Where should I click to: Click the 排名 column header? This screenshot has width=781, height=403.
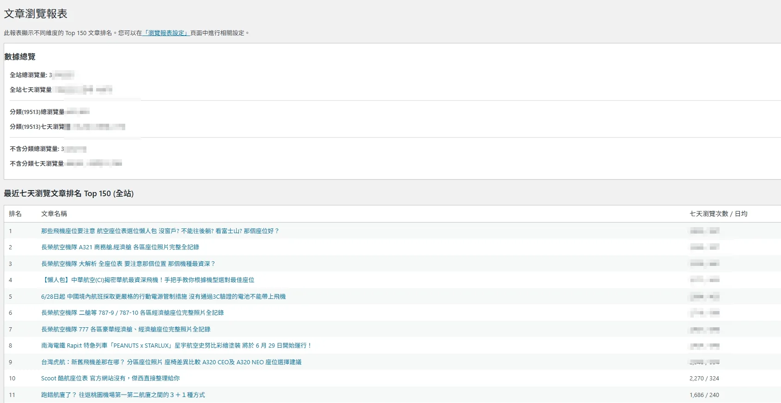coord(15,214)
